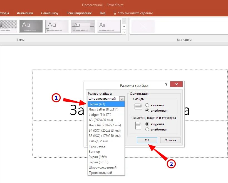The image size is (228, 183).
Task: Open the Вид ribbon tab
Action: point(103,13)
